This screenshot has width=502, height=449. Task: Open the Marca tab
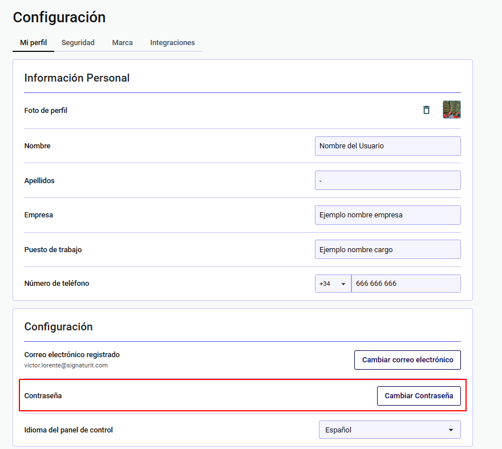click(122, 43)
